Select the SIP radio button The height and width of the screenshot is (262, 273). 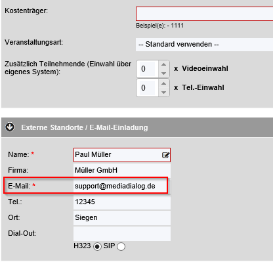click(x=121, y=246)
